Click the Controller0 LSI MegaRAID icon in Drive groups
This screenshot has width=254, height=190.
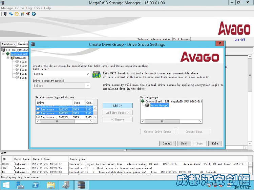click(143, 101)
